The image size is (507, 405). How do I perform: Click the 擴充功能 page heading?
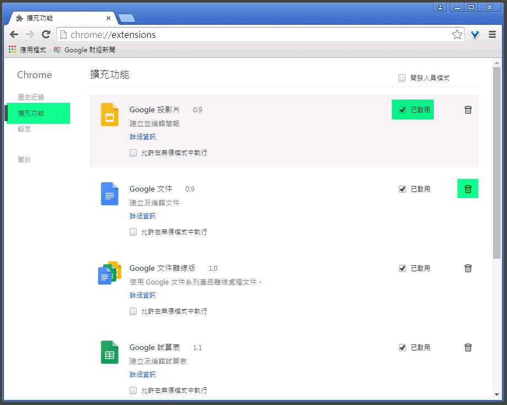coord(110,74)
